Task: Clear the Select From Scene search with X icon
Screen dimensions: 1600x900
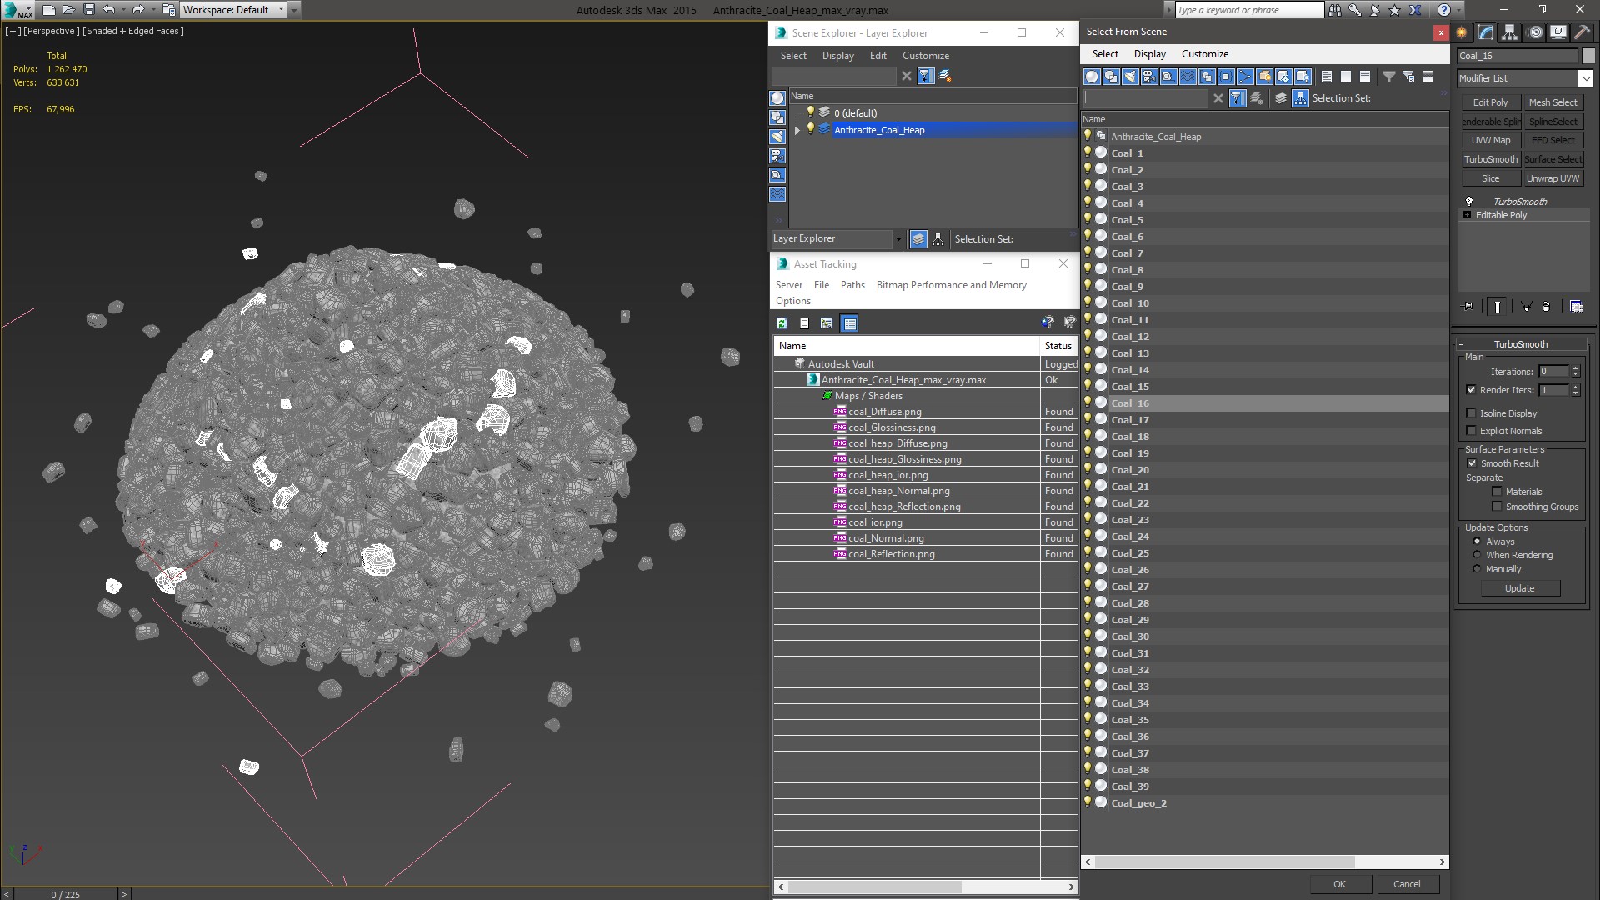Action: coord(1217,98)
